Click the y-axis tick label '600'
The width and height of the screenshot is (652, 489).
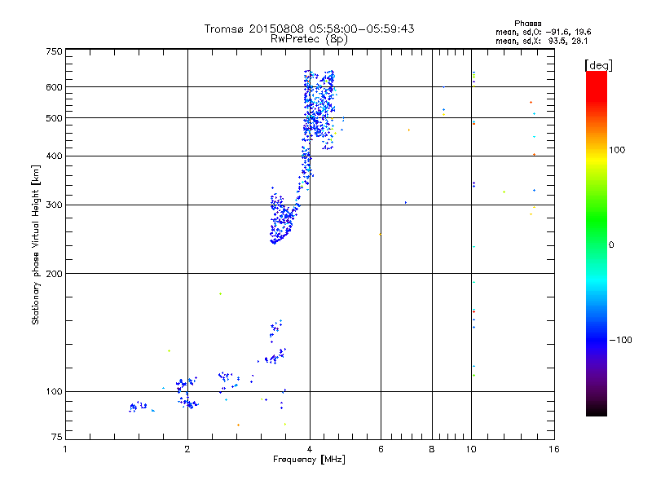tap(54, 87)
